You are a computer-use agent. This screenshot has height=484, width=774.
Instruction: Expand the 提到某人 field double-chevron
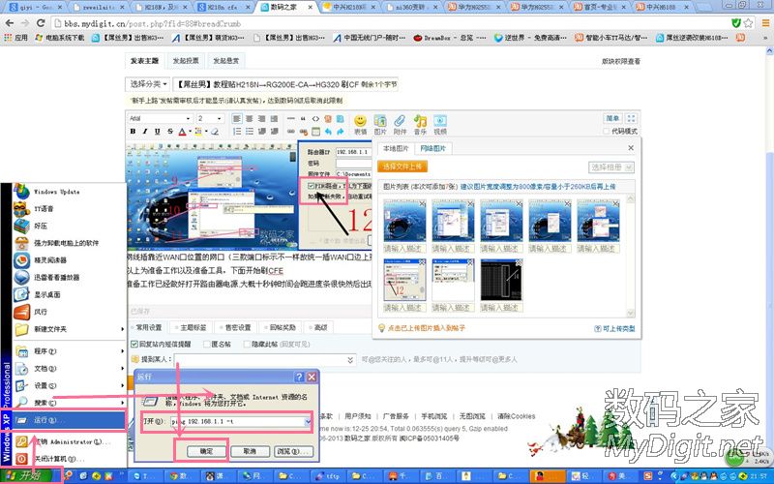(350, 359)
